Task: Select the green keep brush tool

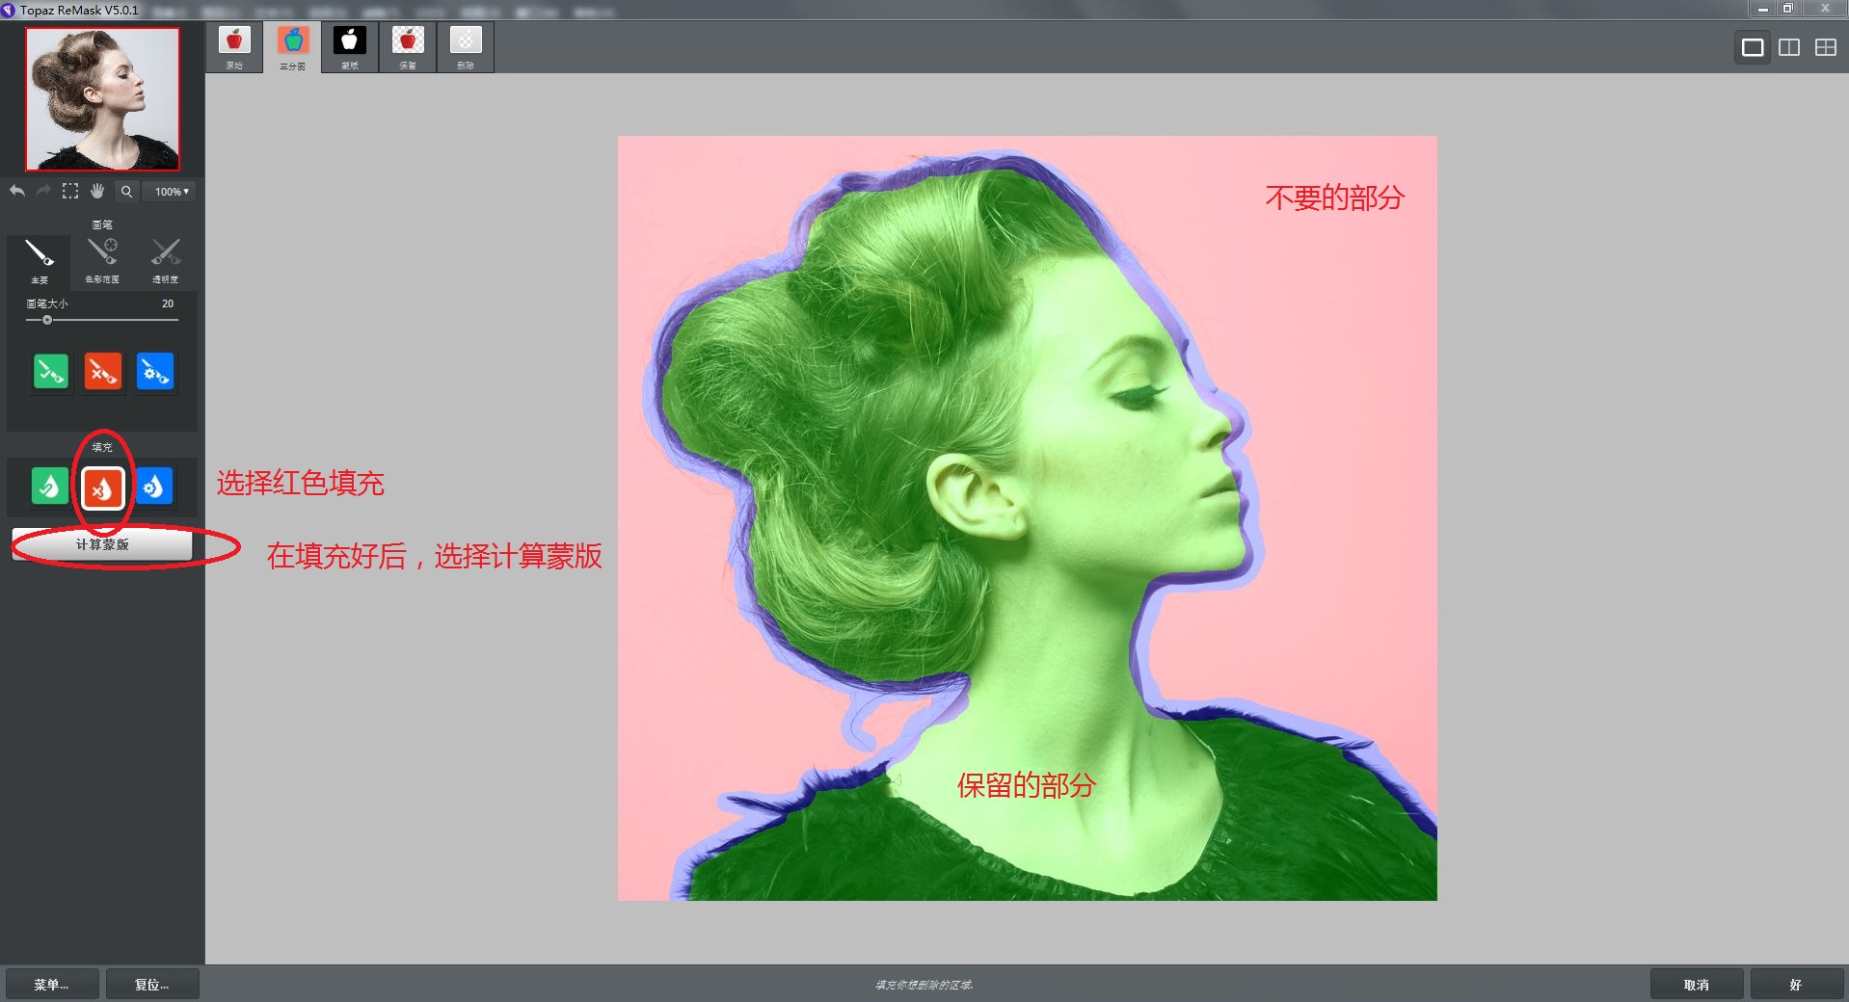Action: tap(49, 372)
